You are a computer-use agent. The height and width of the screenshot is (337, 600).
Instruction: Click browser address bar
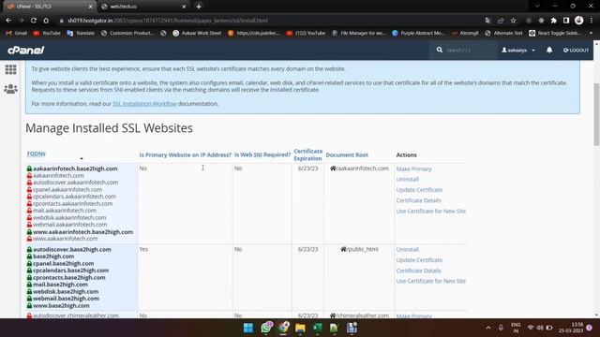tap(268, 21)
